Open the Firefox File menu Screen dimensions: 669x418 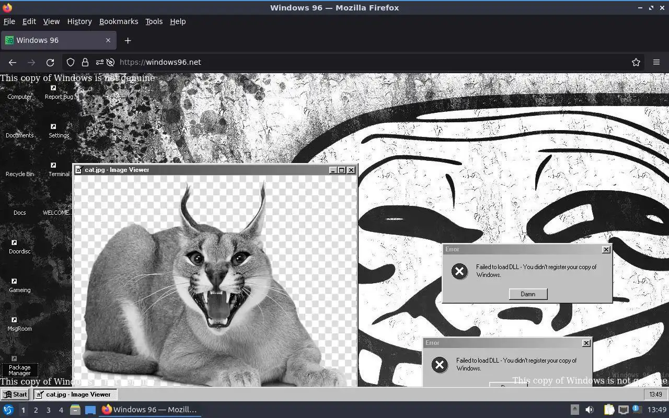point(9,21)
